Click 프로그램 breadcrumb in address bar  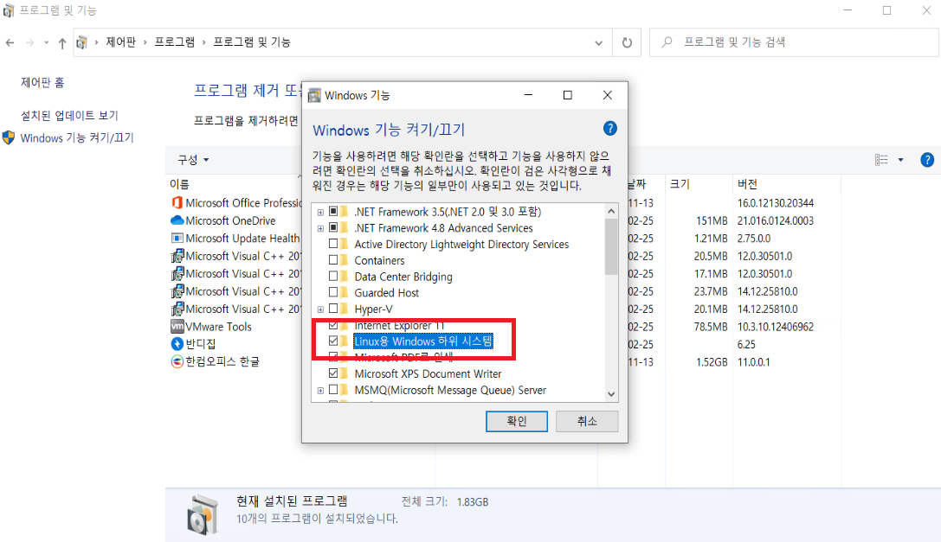(x=175, y=42)
